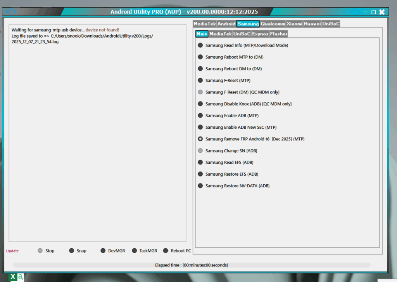Image resolution: width=397 pixels, height=282 pixels.
Task: Click the green taskbar app icon
Action: (21, 277)
